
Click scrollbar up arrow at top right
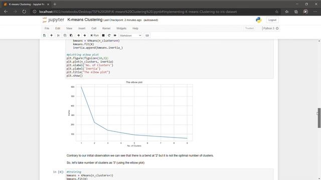(x=319, y=41)
